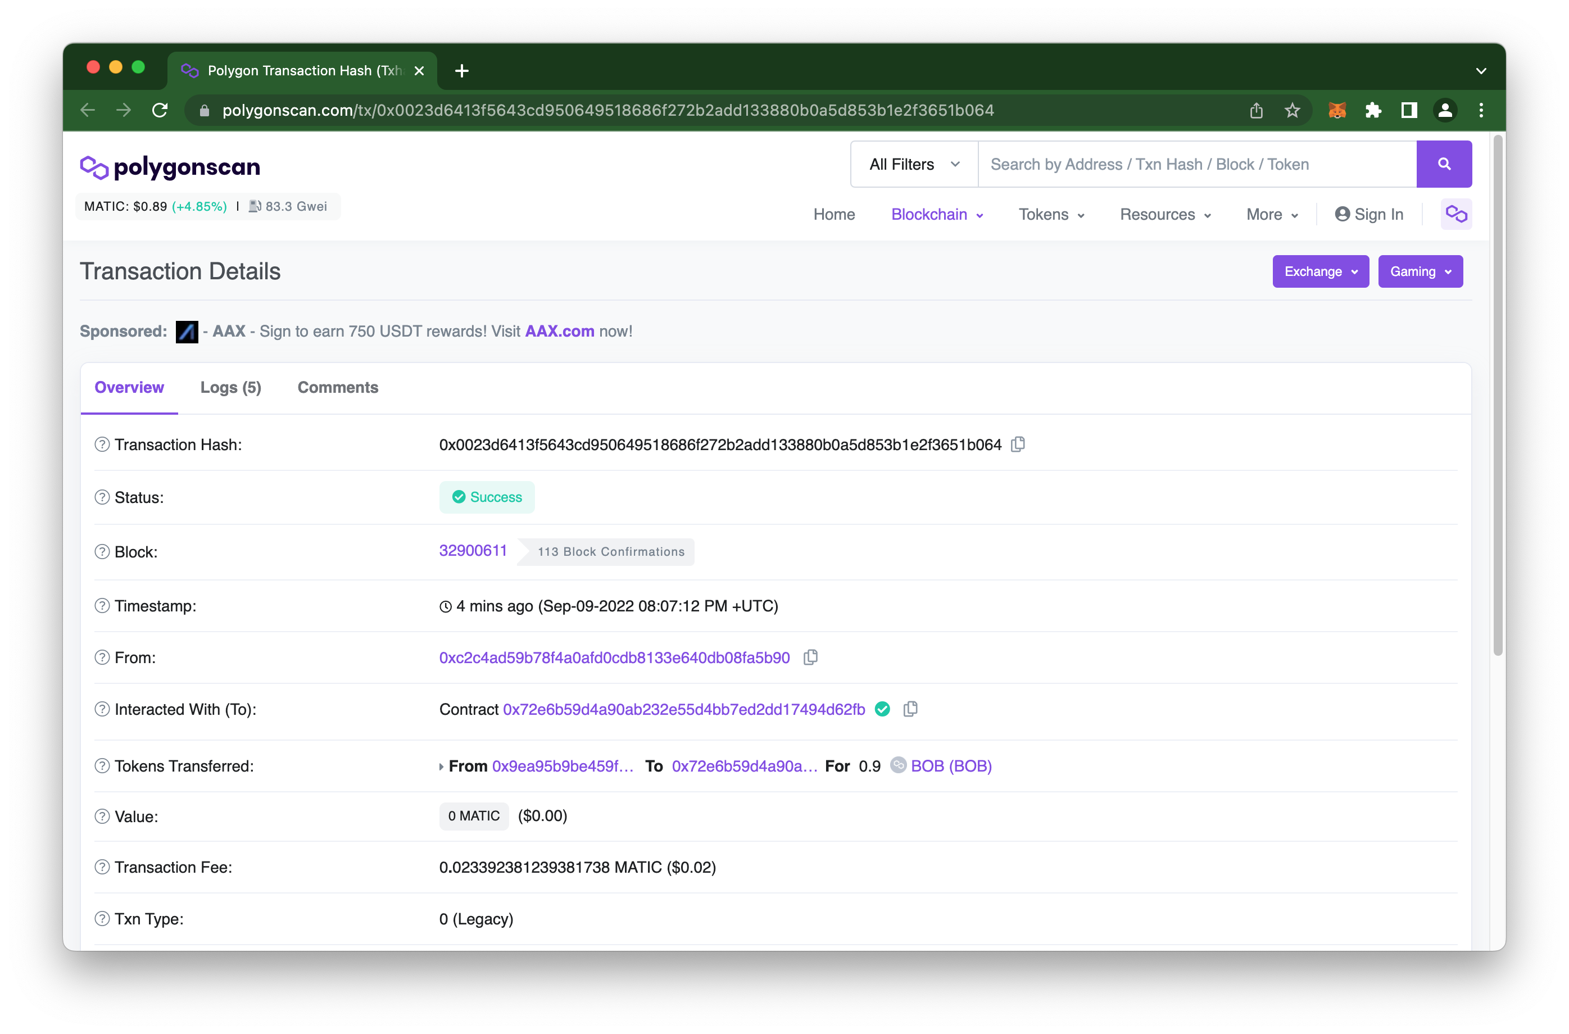Screen dimensions: 1569x1034
Task: Copy the contract address icon
Action: pos(910,709)
